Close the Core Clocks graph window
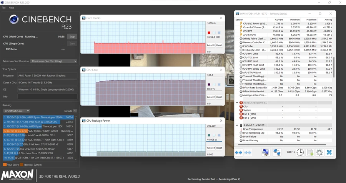This screenshot has height=183, width=346. 221,18
